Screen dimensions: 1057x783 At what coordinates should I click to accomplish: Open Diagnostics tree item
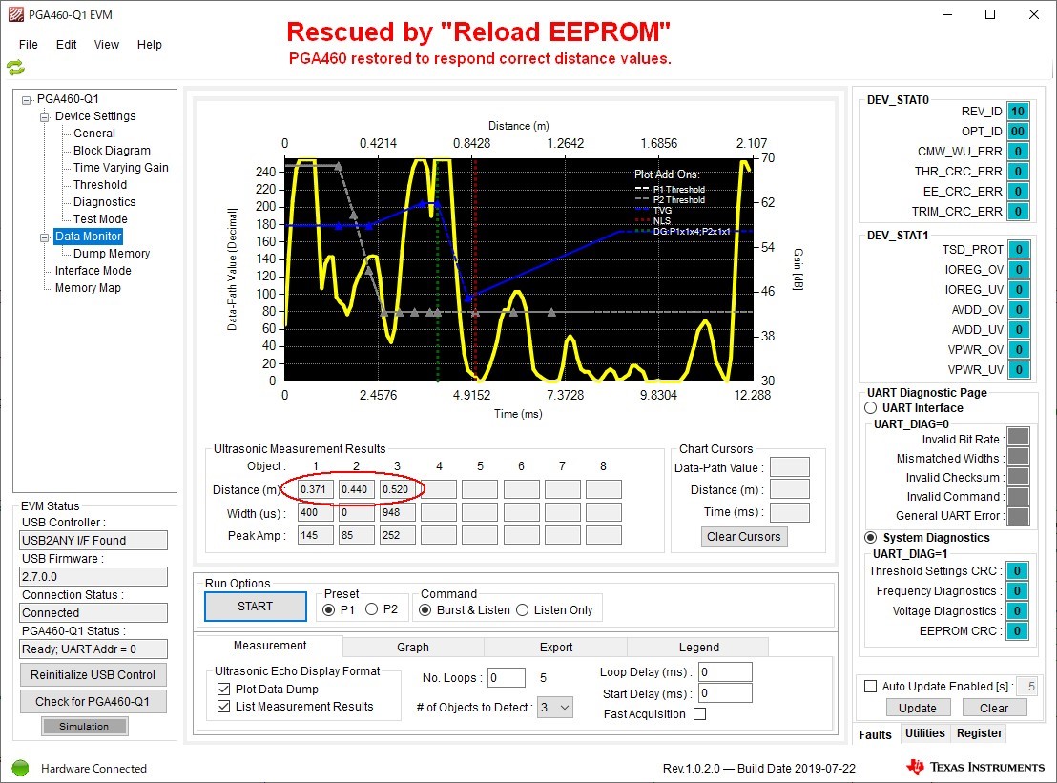click(x=105, y=202)
